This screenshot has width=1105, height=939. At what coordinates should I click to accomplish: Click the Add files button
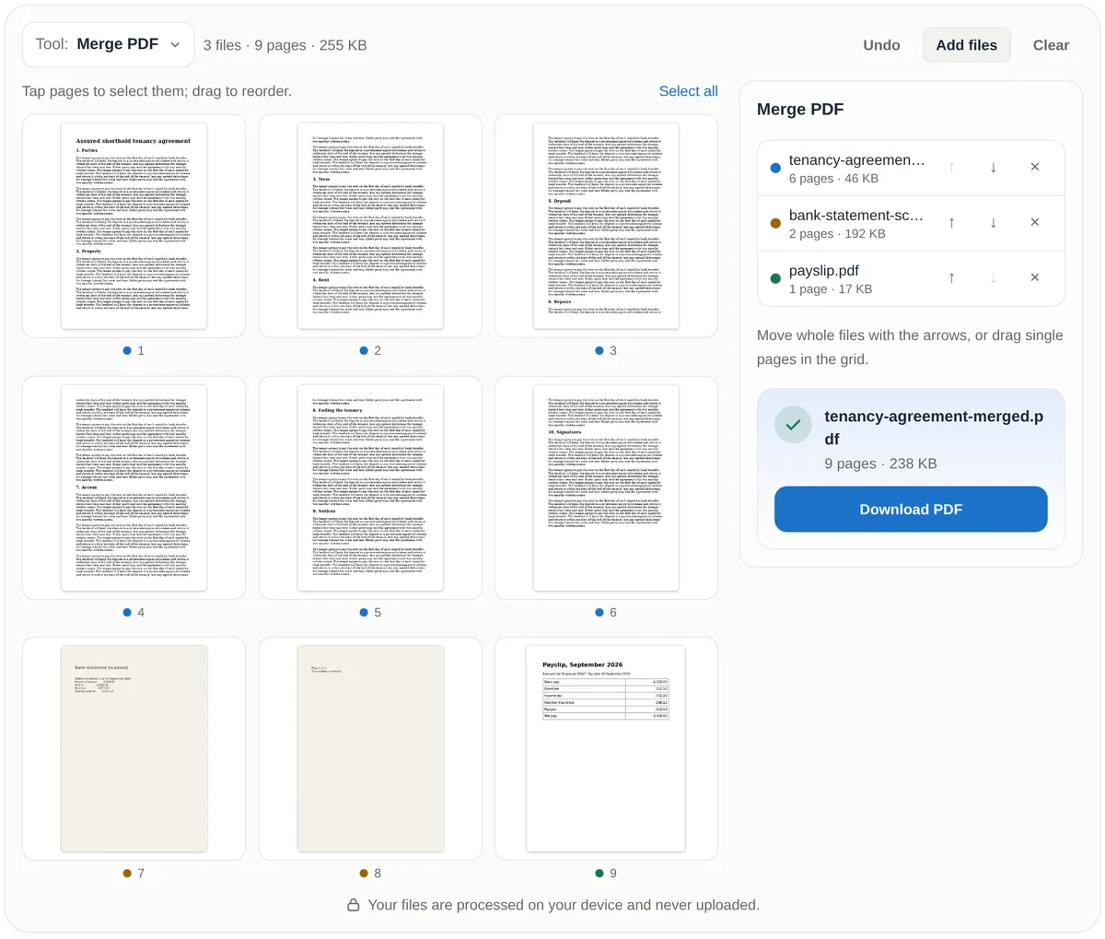(x=966, y=45)
